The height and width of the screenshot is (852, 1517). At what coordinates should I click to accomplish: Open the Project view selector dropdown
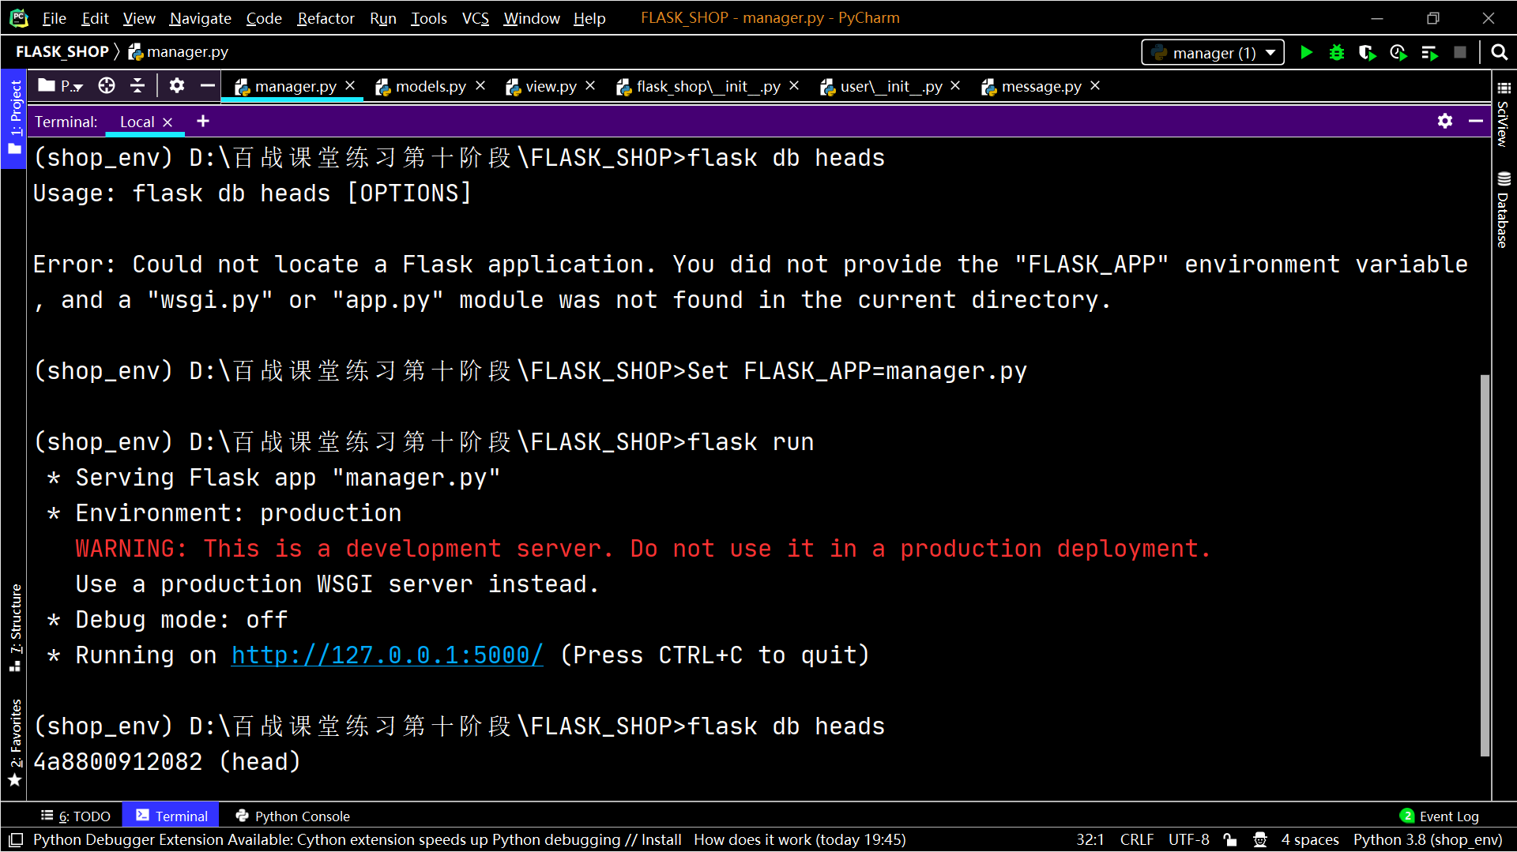click(x=61, y=86)
